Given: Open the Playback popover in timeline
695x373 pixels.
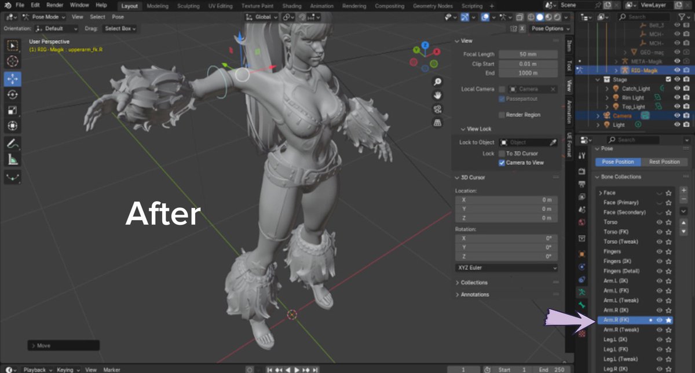Looking at the screenshot, I should coord(37,370).
